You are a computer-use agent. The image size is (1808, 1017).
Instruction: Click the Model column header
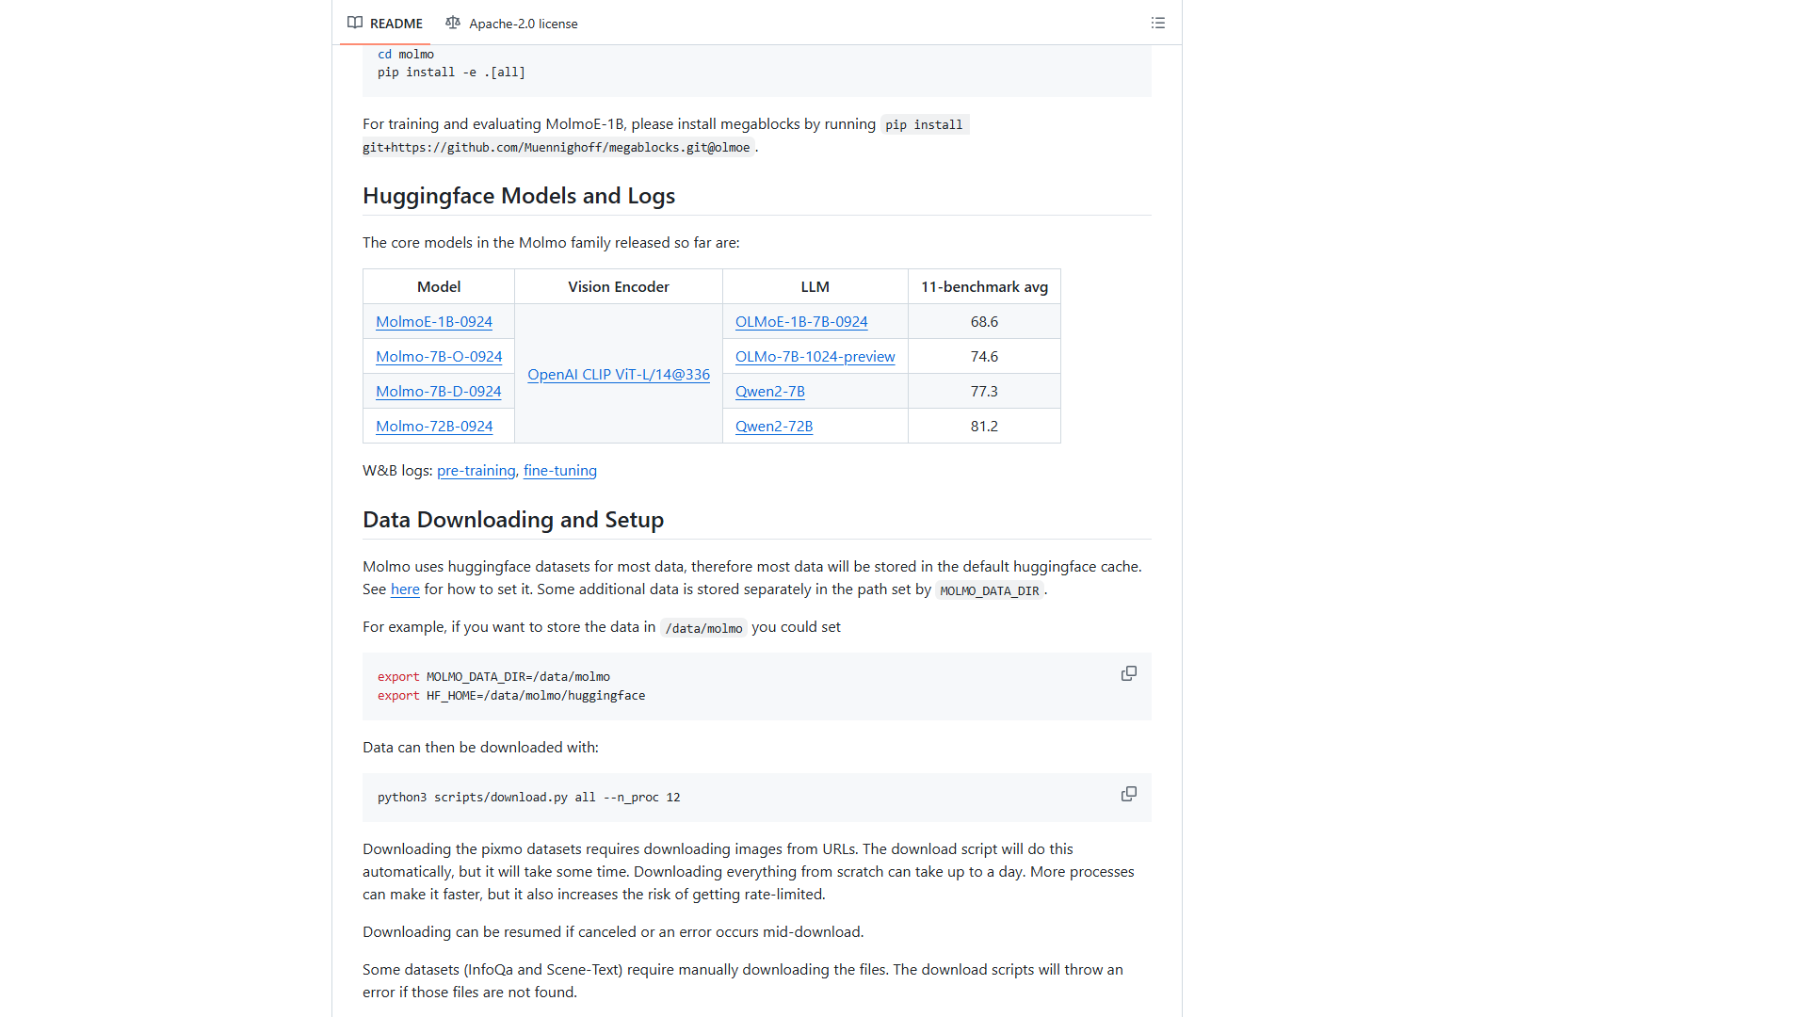point(439,286)
